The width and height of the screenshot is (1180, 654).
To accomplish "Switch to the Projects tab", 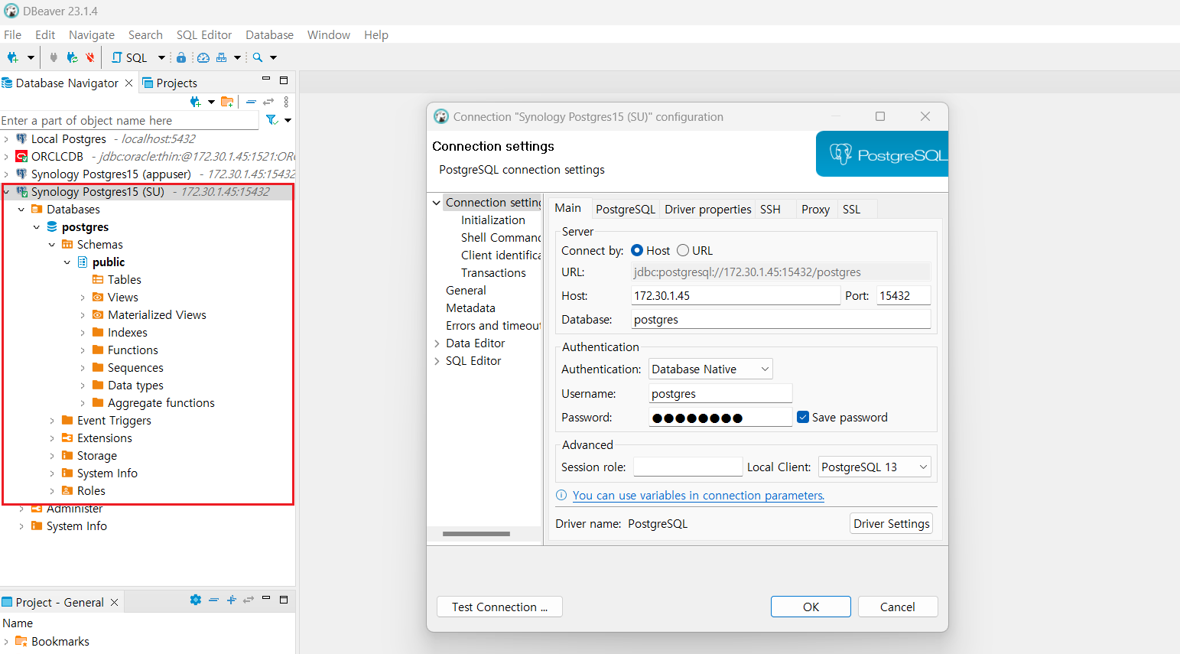I will pyautogui.click(x=170, y=83).
